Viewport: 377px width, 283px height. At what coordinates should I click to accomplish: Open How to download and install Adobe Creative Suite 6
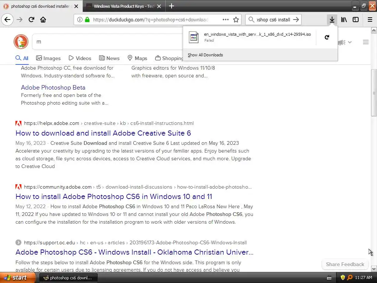(x=103, y=133)
